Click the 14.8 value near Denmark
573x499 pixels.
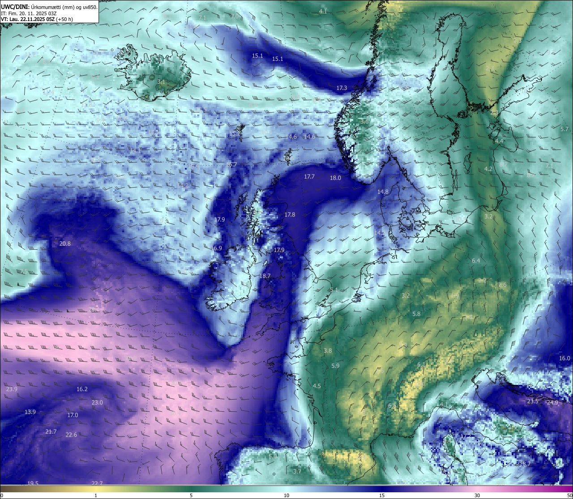click(x=383, y=192)
